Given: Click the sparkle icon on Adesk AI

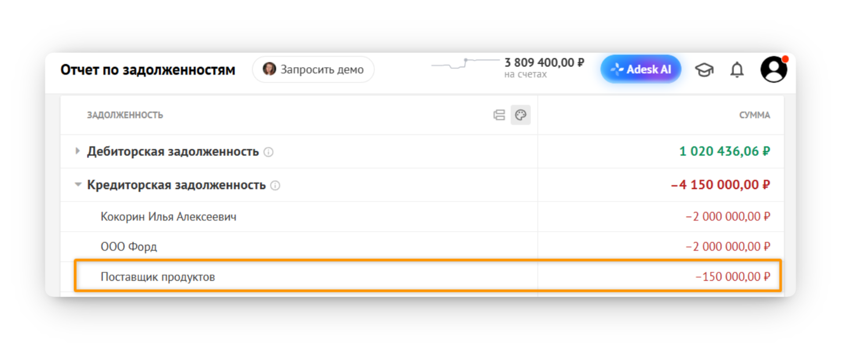Looking at the screenshot, I should pyautogui.click(x=617, y=69).
